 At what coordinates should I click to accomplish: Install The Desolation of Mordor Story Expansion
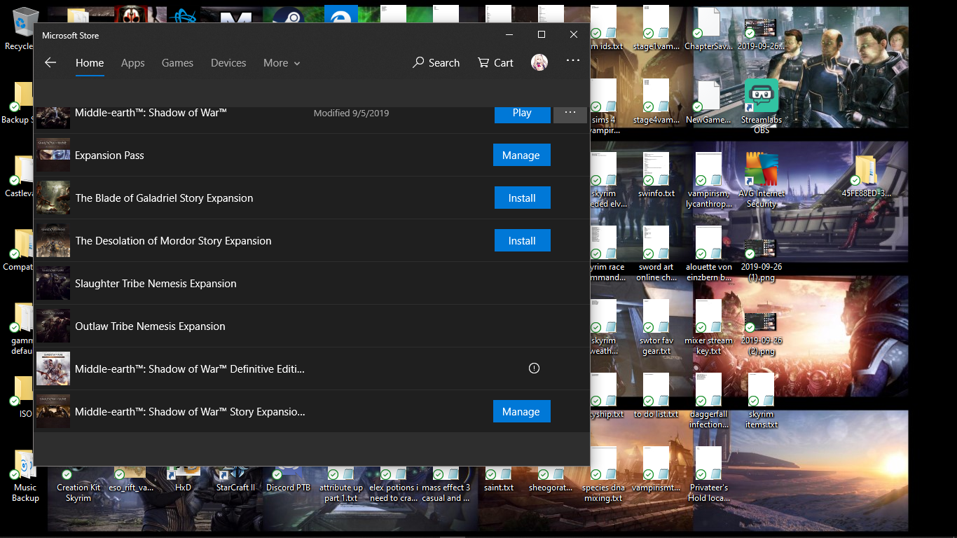coord(522,241)
